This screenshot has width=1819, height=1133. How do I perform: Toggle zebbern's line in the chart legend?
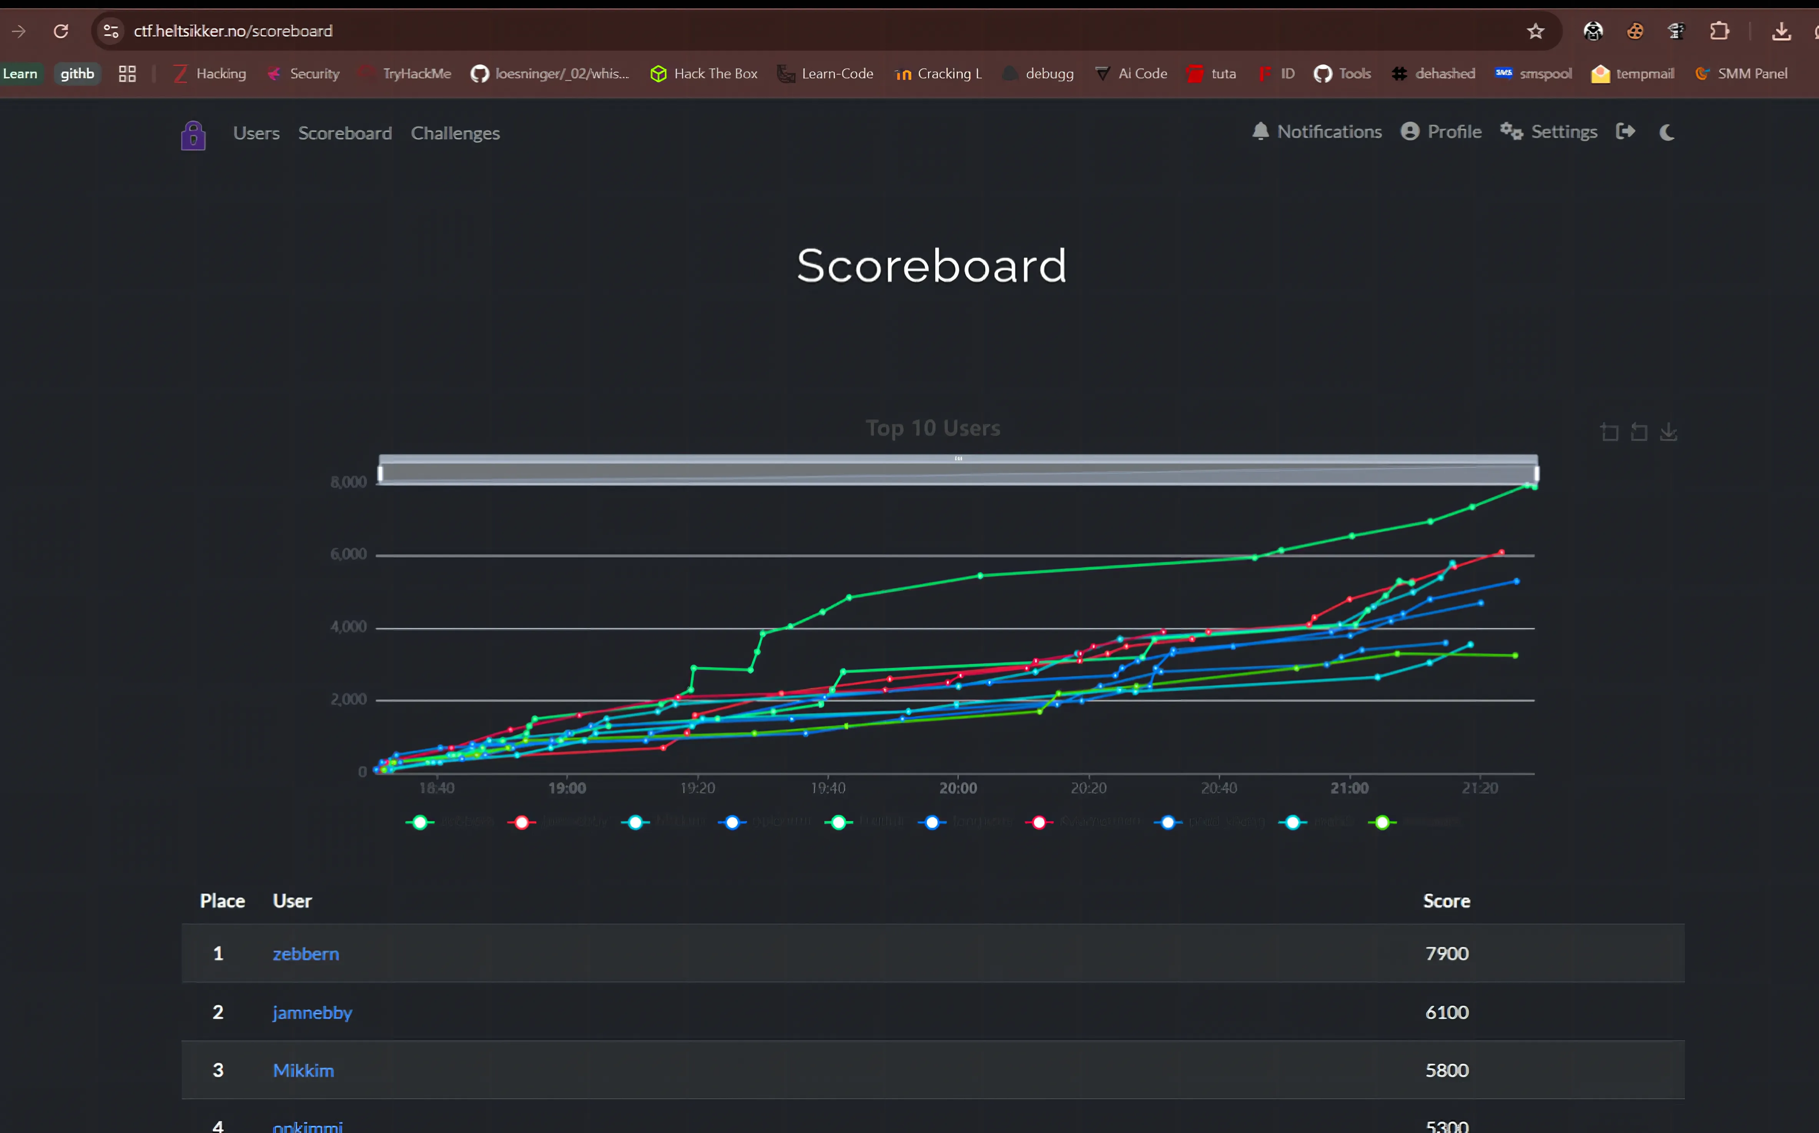point(420,822)
